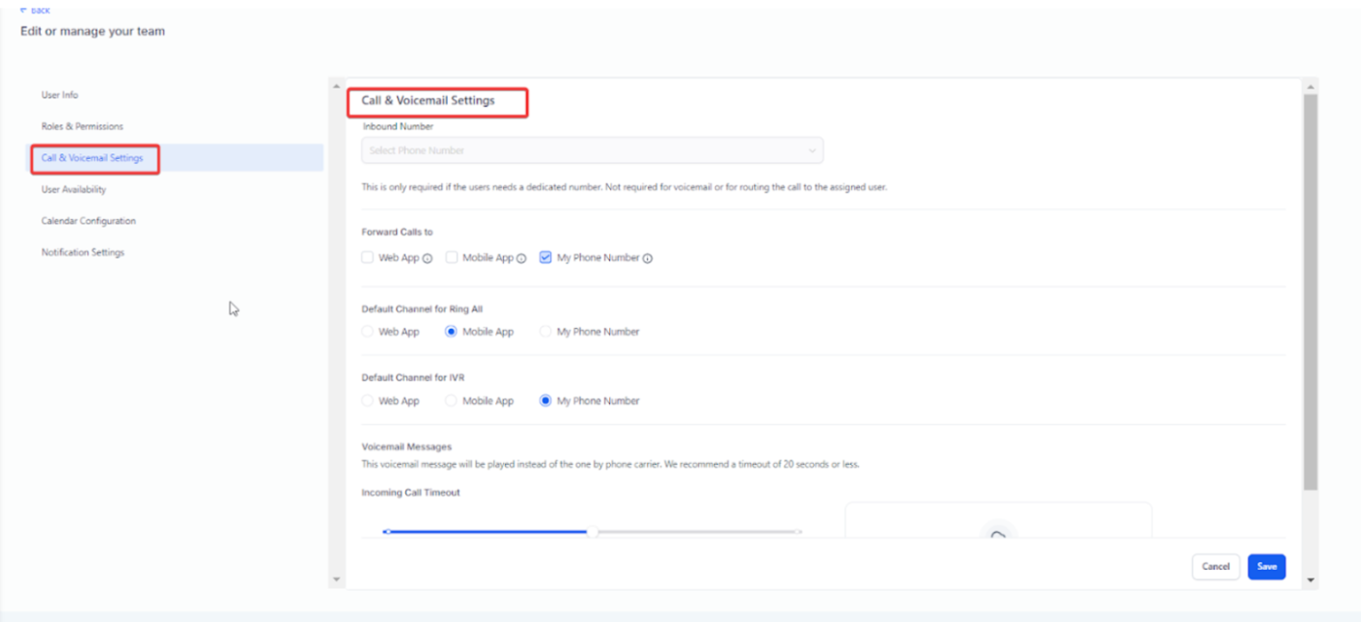Go to Roles & Permissions section
1361x622 pixels.
(82, 126)
